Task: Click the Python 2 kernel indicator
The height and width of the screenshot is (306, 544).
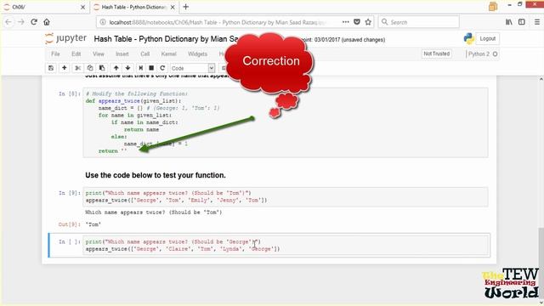Action: click(x=482, y=54)
